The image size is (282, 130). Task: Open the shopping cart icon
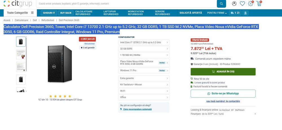(259, 3)
